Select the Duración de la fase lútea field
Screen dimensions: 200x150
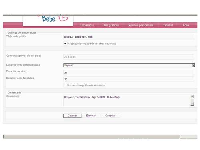point(129,79)
